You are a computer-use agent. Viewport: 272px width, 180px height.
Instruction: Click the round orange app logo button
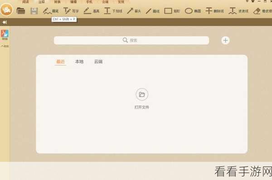[x=6, y=10]
